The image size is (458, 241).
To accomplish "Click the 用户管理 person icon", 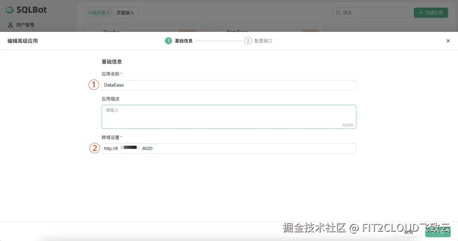I will coord(11,25).
